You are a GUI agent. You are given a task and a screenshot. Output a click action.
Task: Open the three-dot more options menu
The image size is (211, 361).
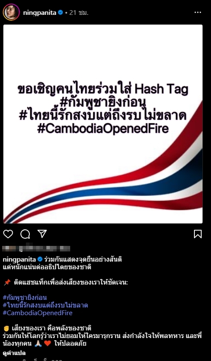(x=198, y=12)
